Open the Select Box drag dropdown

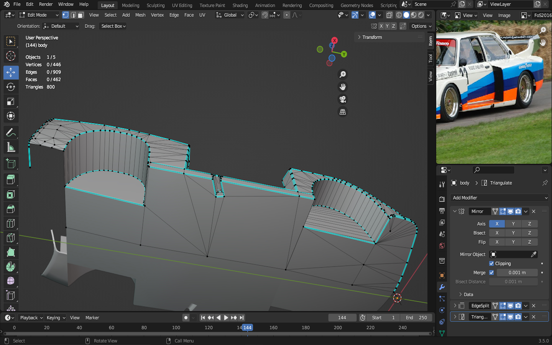(x=113, y=26)
